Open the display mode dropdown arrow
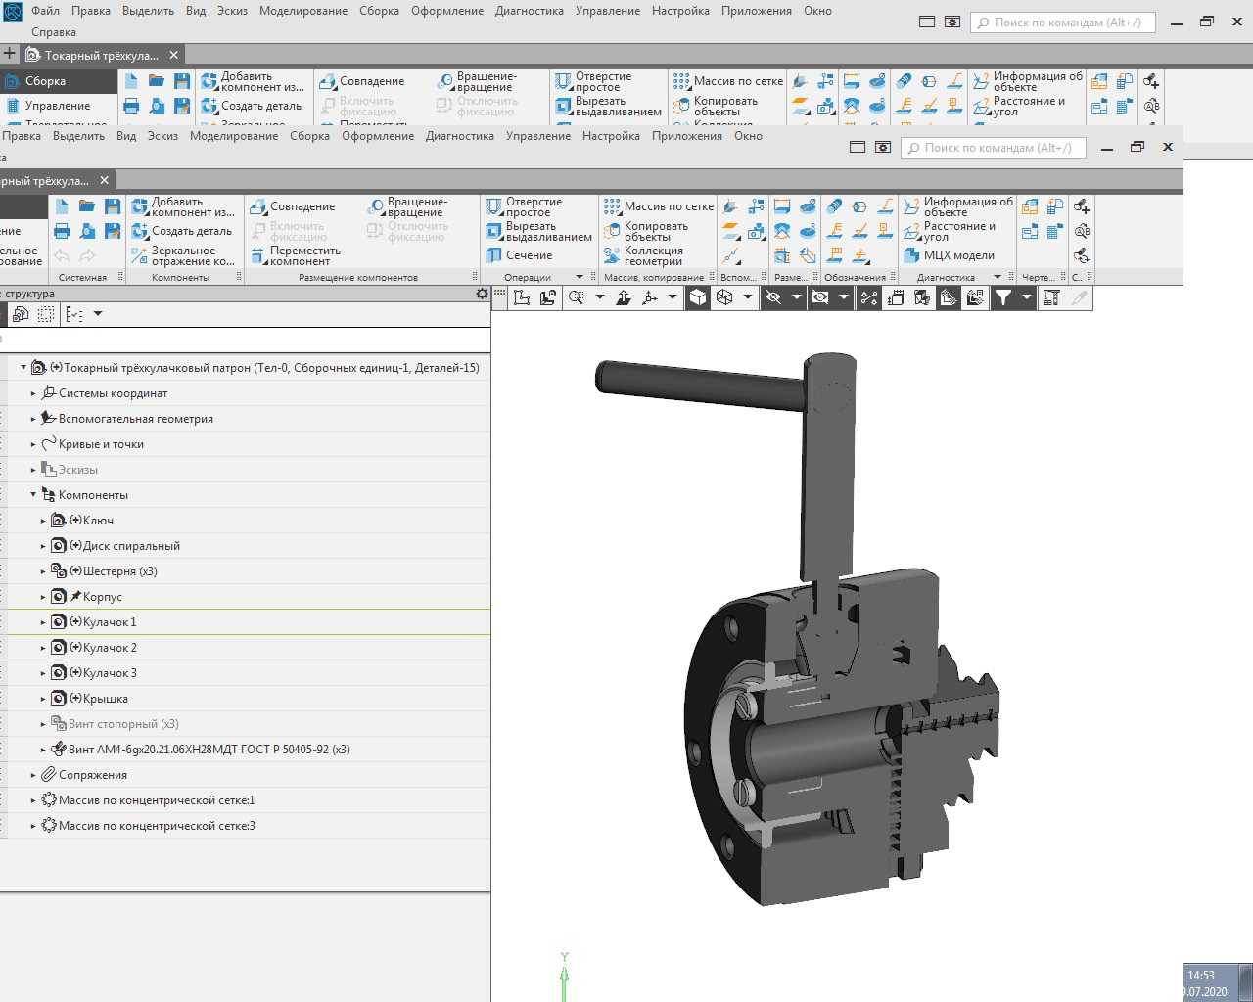Screen dimensions: 1253x1002 [x=748, y=297]
